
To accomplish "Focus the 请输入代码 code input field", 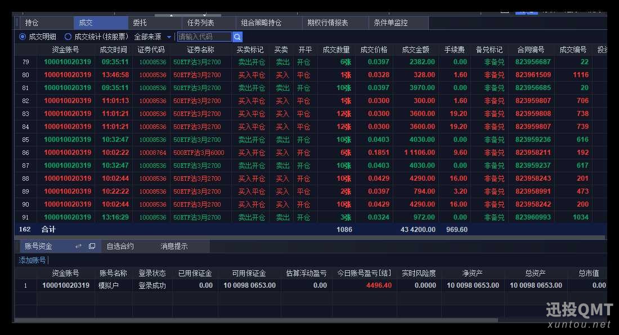I will click(204, 37).
